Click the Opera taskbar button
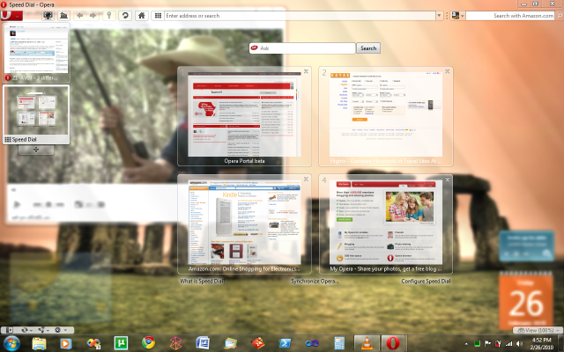This screenshot has width=564, height=352. (x=394, y=343)
